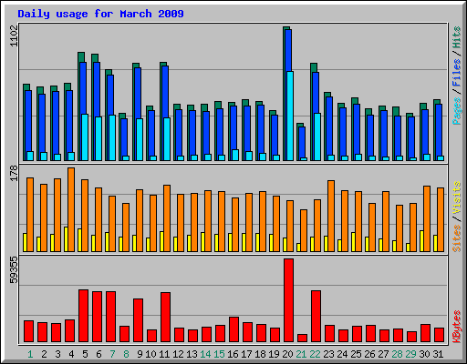Viewport: 467px width, 364px height.
Task: Select the "Pages" legend word
Action: pyautogui.click(x=457, y=111)
